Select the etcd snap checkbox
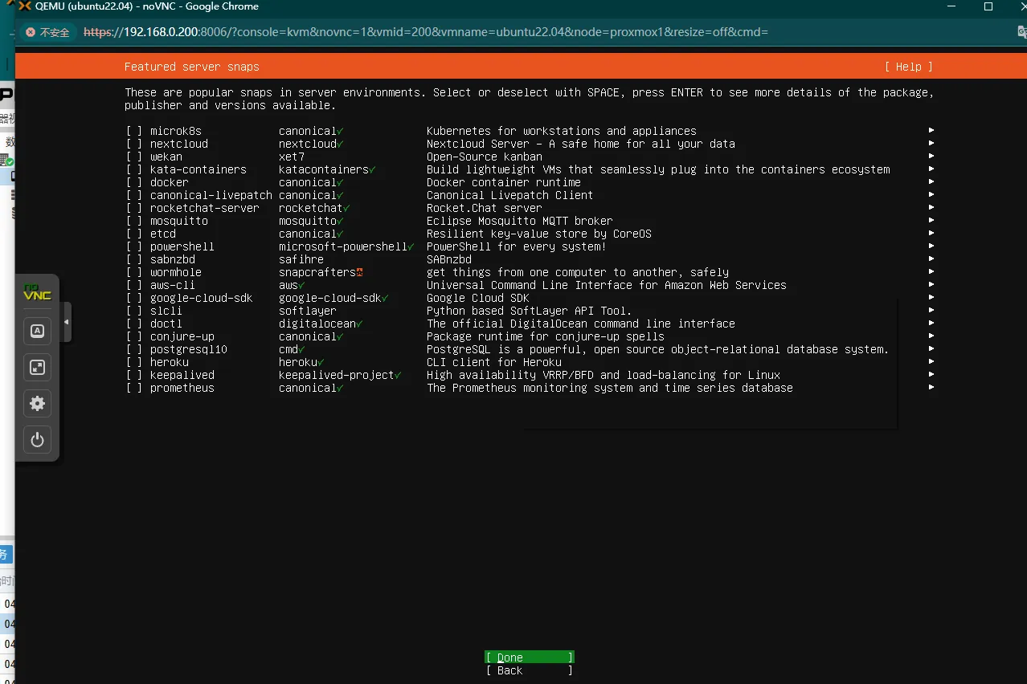 (x=134, y=234)
